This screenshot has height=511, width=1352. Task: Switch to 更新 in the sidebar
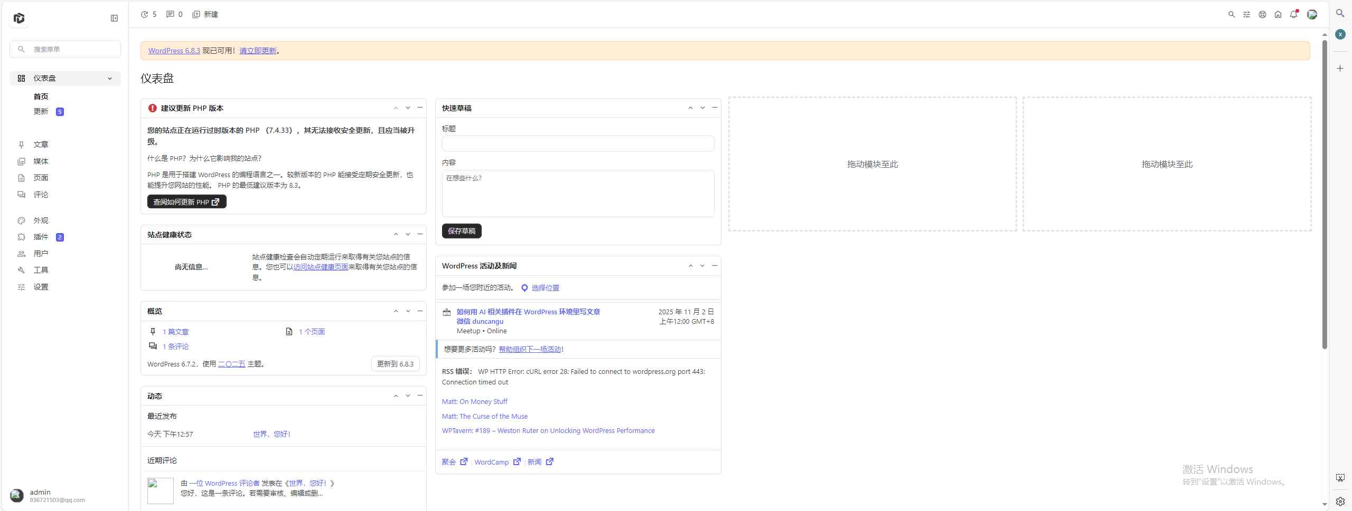pyautogui.click(x=41, y=111)
